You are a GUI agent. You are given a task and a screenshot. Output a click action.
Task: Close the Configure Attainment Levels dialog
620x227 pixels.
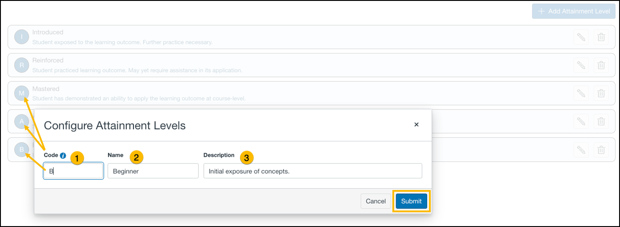[x=416, y=124]
